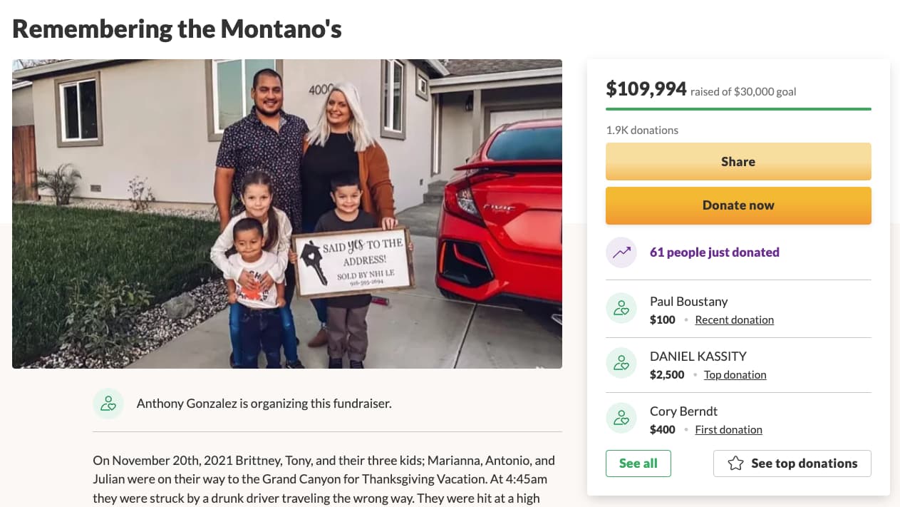Follow the First donation link
The height and width of the screenshot is (507, 900).
pos(728,430)
